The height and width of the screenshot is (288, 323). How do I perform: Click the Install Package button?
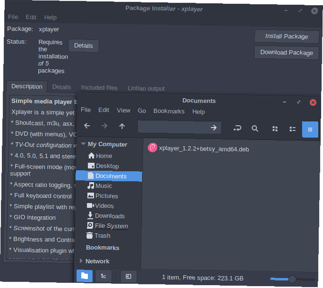click(x=287, y=36)
